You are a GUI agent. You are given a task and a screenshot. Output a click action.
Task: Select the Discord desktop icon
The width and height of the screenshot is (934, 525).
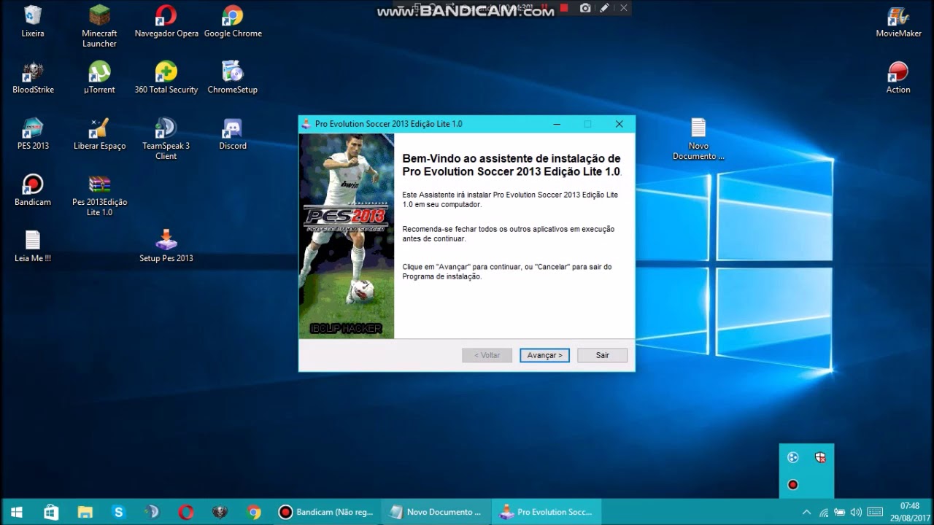coord(233,133)
